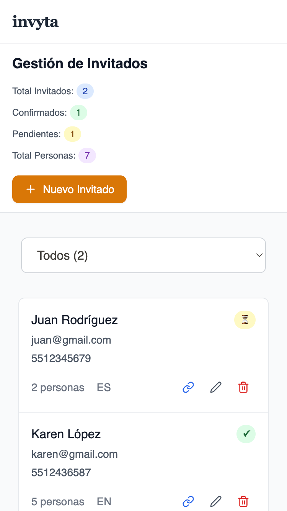Edit Karen López guest entry
Image resolution: width=287 pixels, height=511 pixels.
pos(216,501)
